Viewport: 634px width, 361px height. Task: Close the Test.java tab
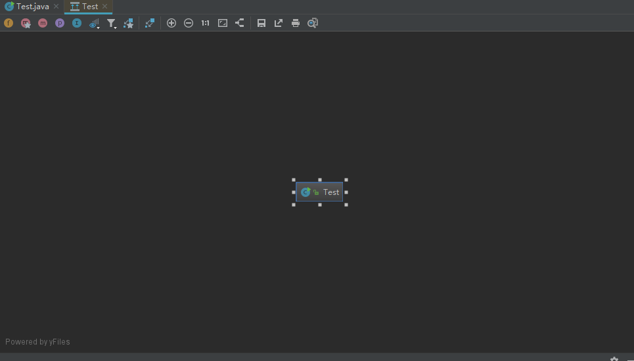57,6
